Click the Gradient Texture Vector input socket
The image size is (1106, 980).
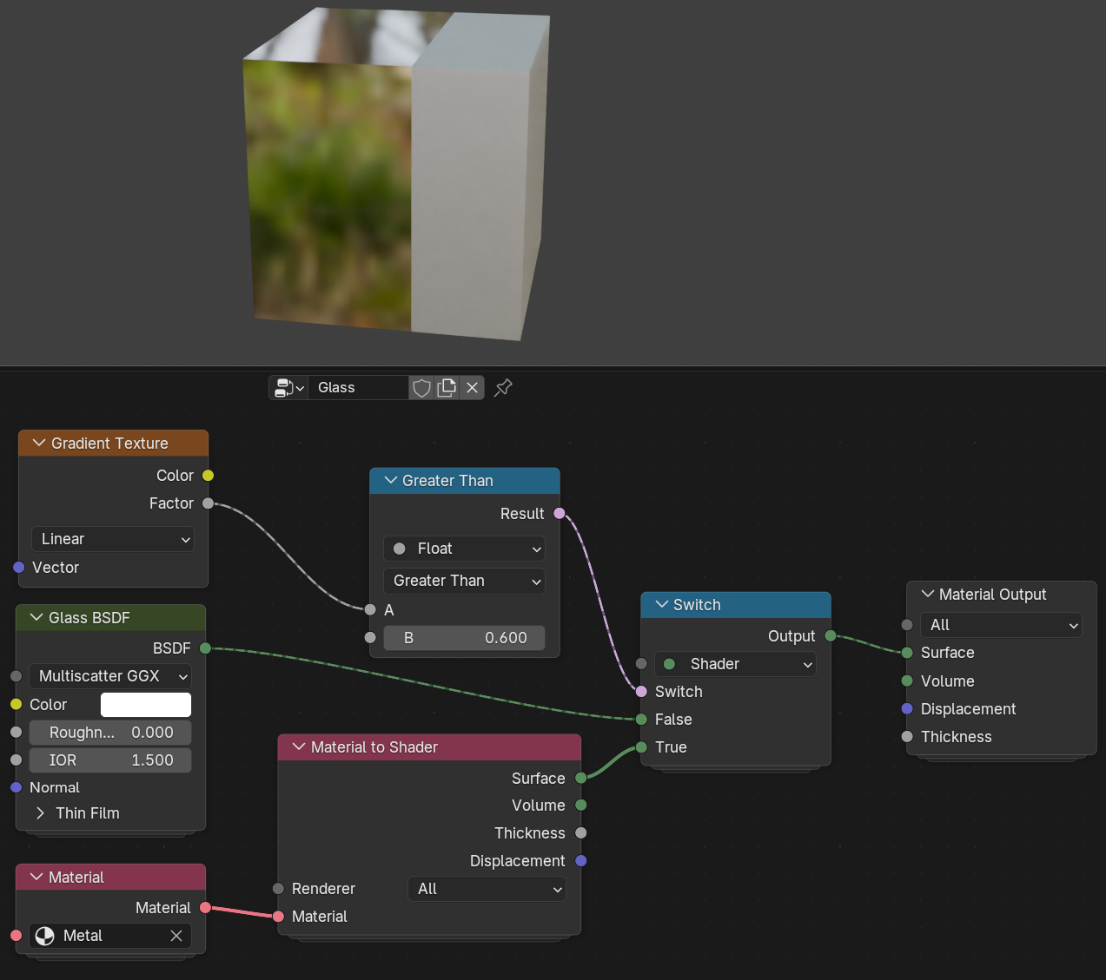point(18,567)
